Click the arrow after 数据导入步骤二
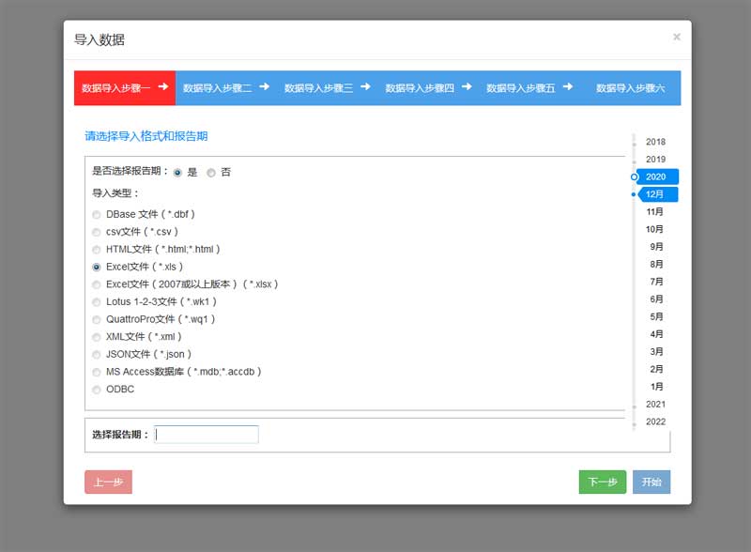The height and width of the screenshot is (552, 751). coord(264,86)
